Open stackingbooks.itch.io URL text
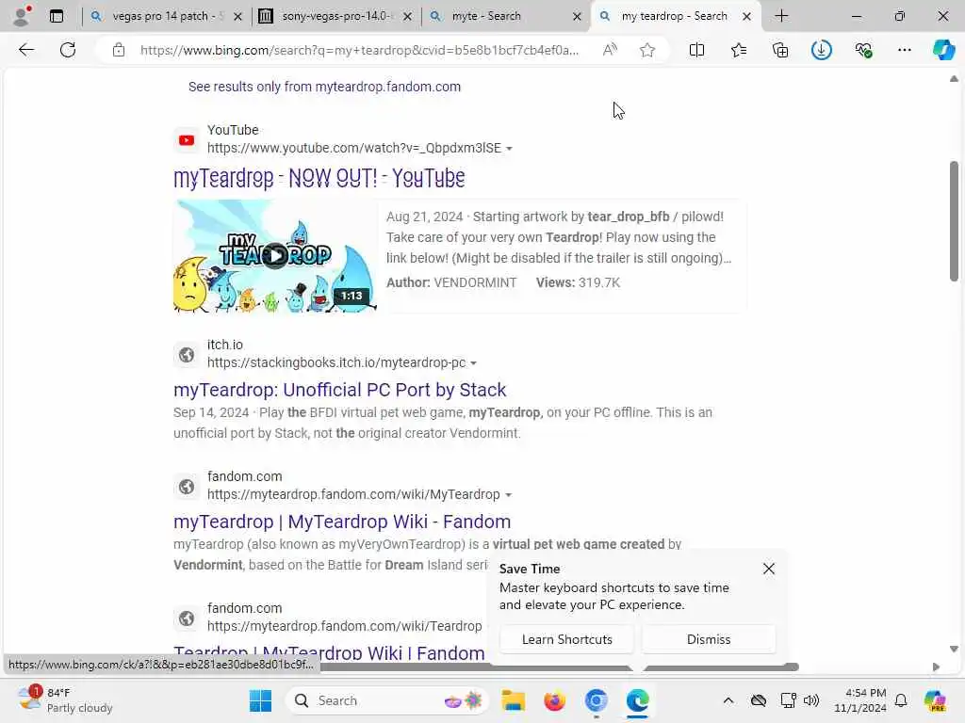This screenshot has height=723, width=965. click(x=336, y=362)
